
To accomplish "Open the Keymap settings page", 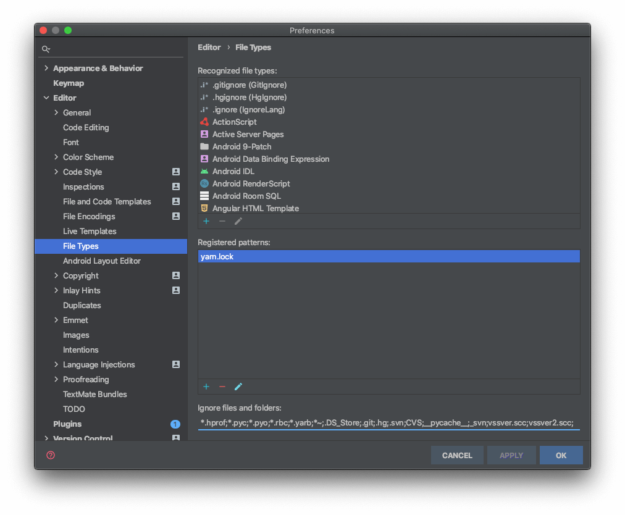I will (x=69, y=83).
